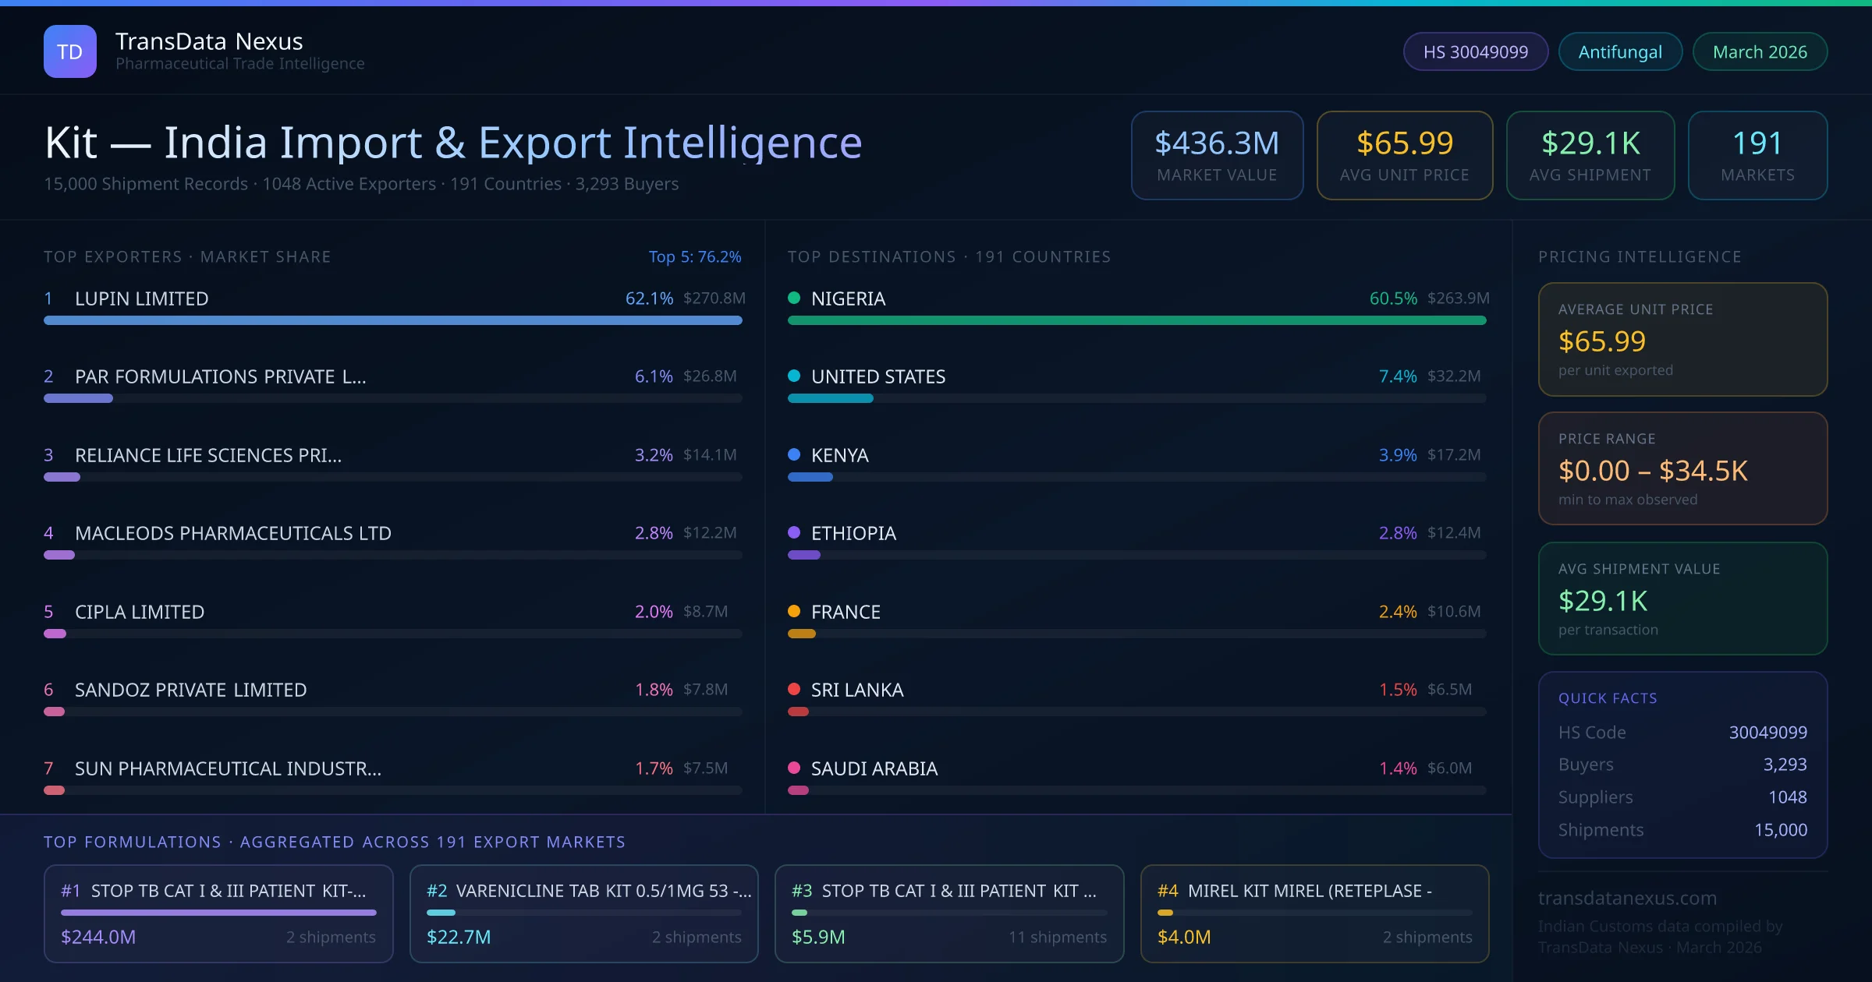Open Varenicline Tab Kit formulation card

point(583,913)
